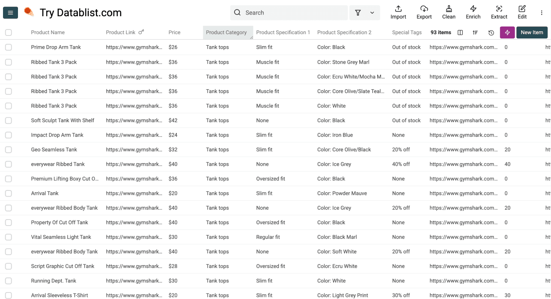Open the Edit tool
Image resolution: width=551 pixels, height=299 pixels.
click(x=522, y=12)
